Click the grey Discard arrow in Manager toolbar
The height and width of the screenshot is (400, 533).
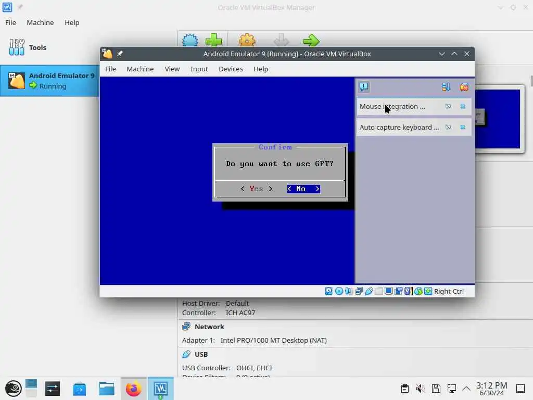tap(281, 40)
